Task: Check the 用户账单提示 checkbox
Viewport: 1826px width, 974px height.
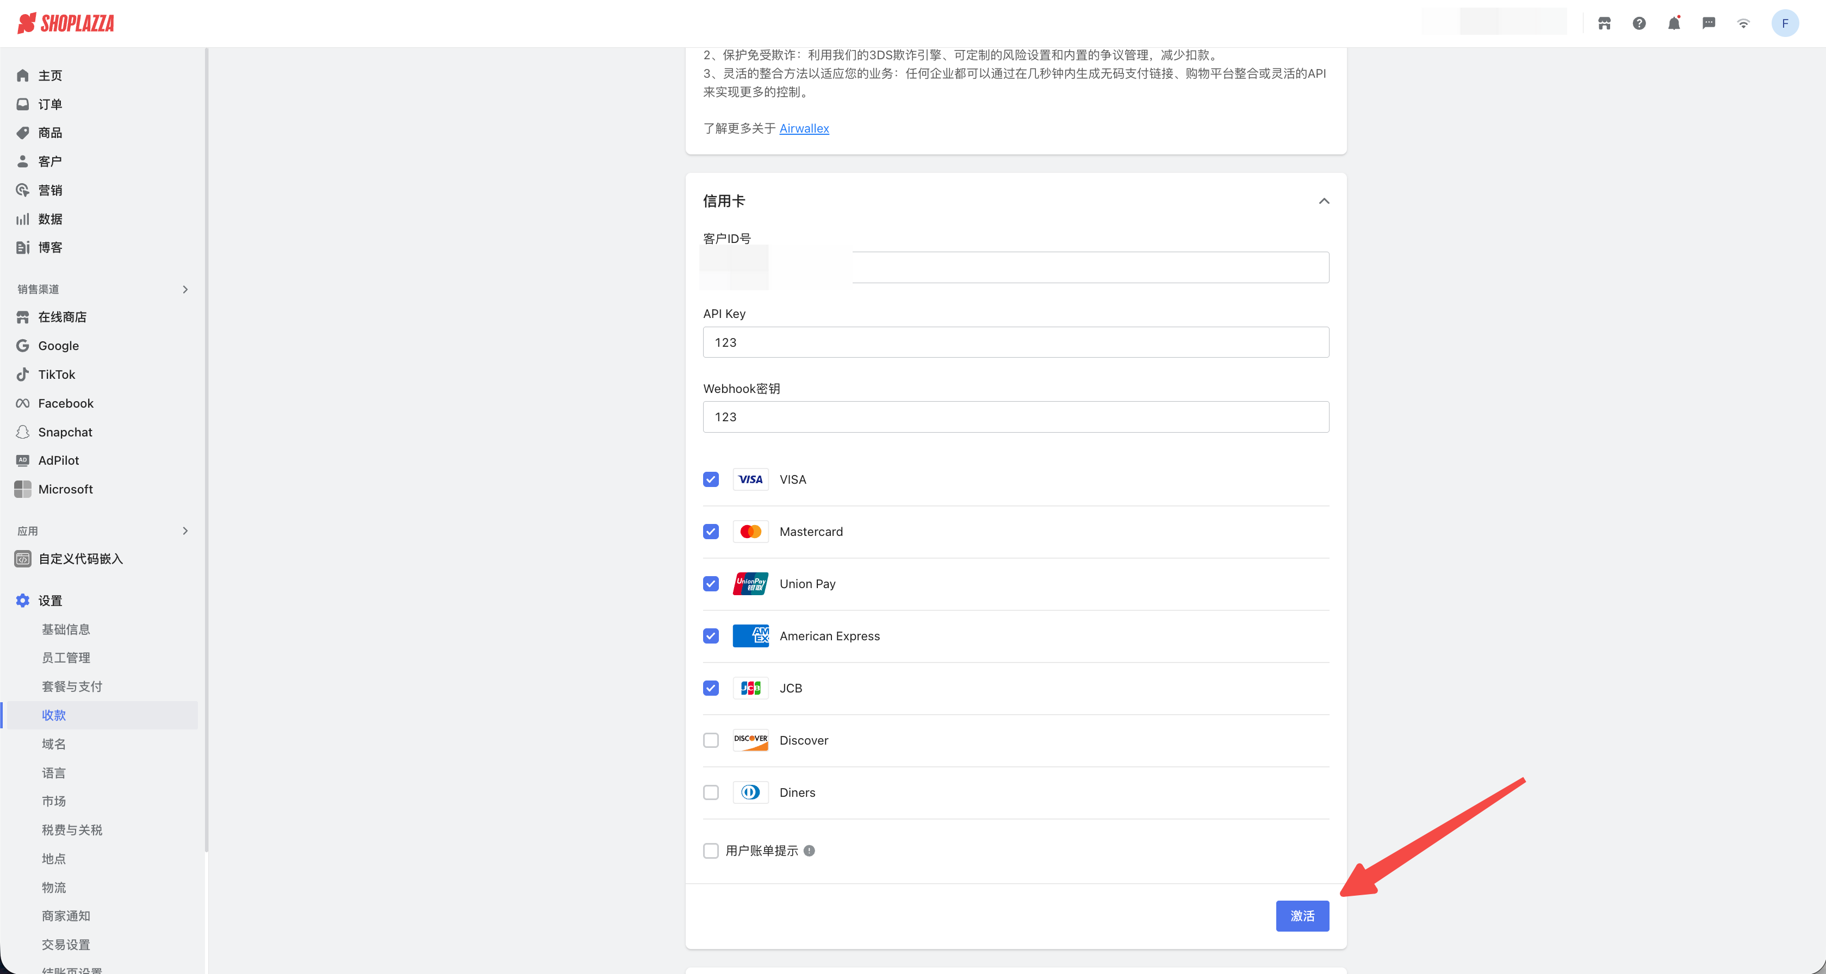Action: tap(711, 851)
